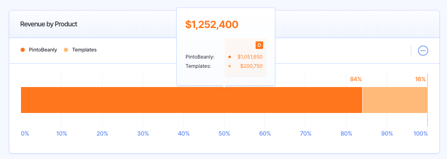Screen dimensions: 447x159
Task: Click the $1,051,650 PintoBeanly tooltip value
Action: (x=250, y=57)
